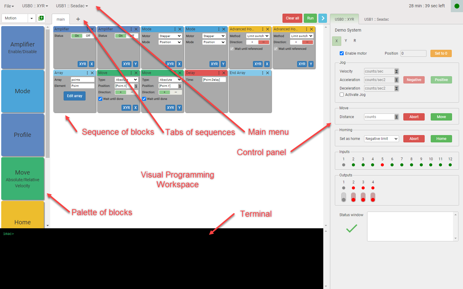
Task: Click the add sequence icon next to Motion
Action: point(41,18)
